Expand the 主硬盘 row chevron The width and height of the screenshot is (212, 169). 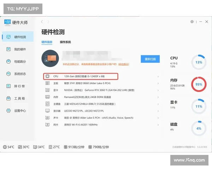(158, 104)
